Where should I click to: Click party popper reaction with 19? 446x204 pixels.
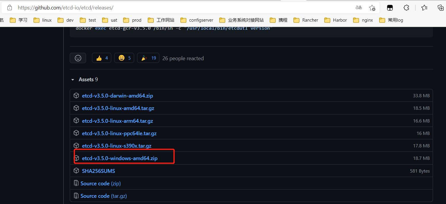pyautogui.click(x=148, y=58)
